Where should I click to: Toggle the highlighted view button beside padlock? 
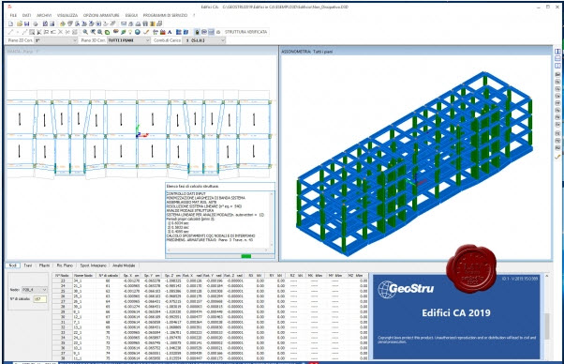point(211,32)
